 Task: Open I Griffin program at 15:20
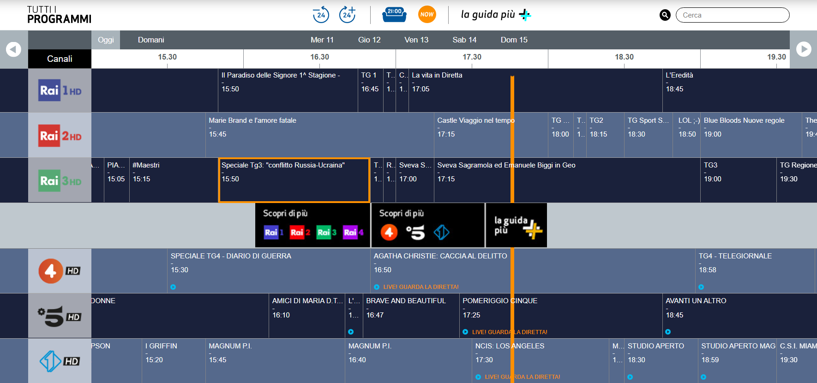coord(174,361)
